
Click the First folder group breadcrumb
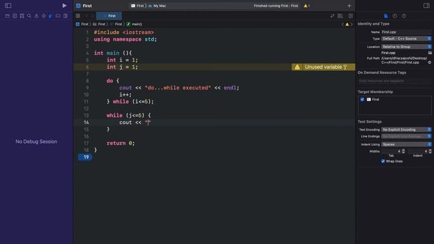click(99, 24)
